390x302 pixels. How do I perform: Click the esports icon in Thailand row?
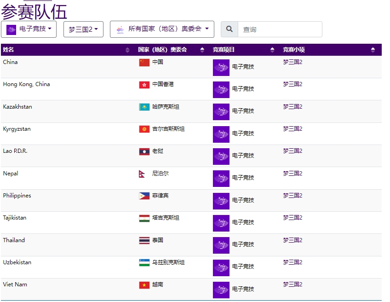click(221, 245)
